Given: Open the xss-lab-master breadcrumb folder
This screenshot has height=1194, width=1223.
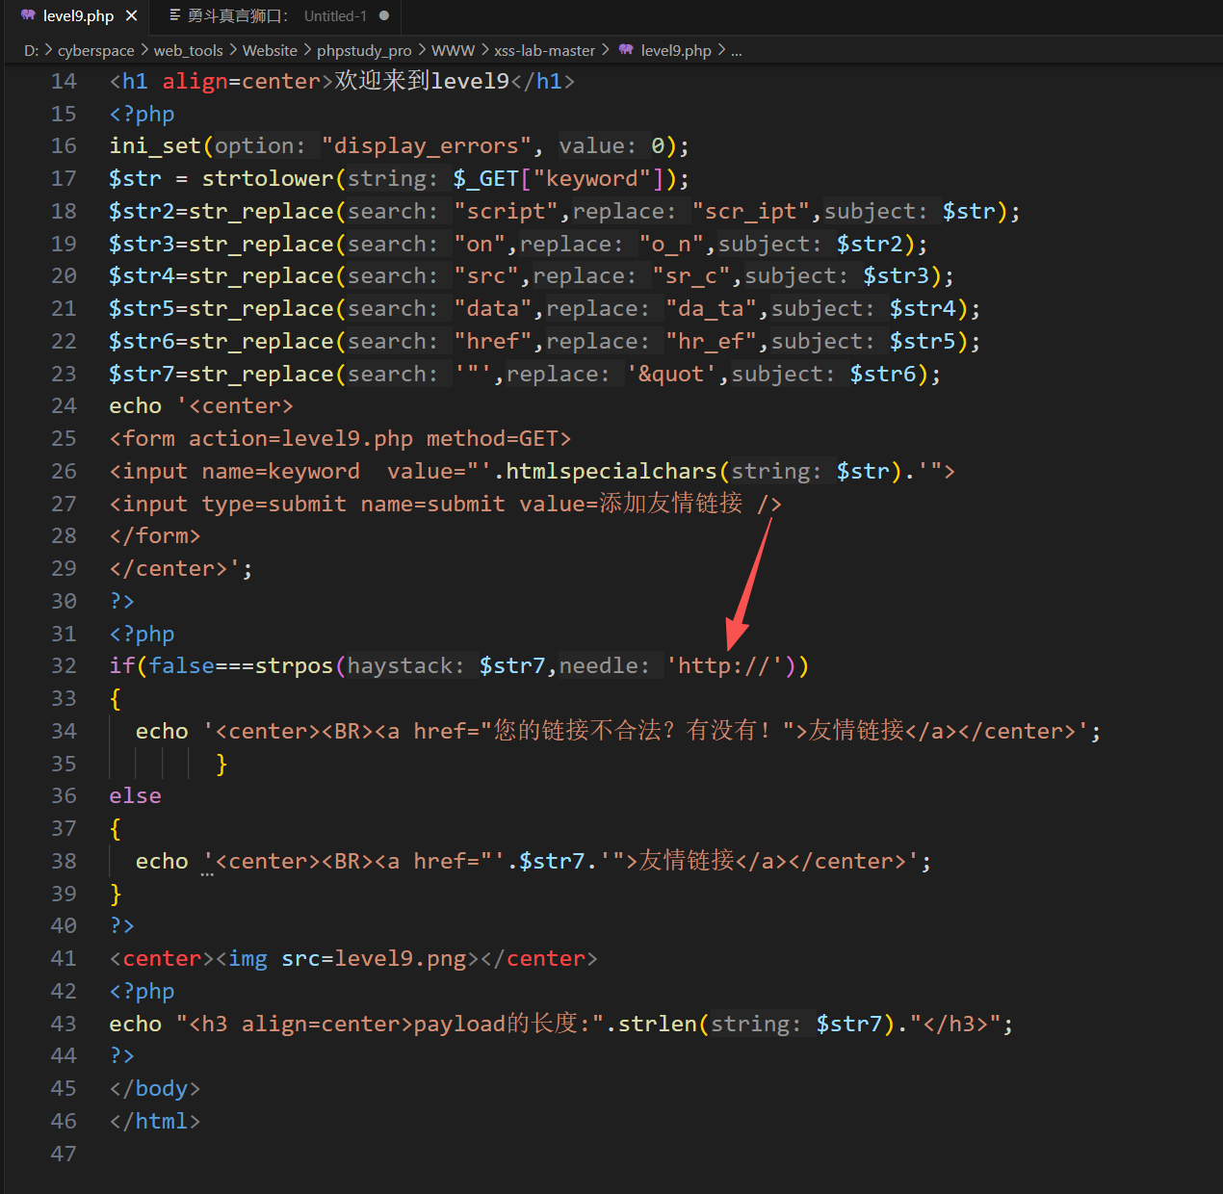Looking at the screenshot, I should pyautogui.click(x=545, y=50).
